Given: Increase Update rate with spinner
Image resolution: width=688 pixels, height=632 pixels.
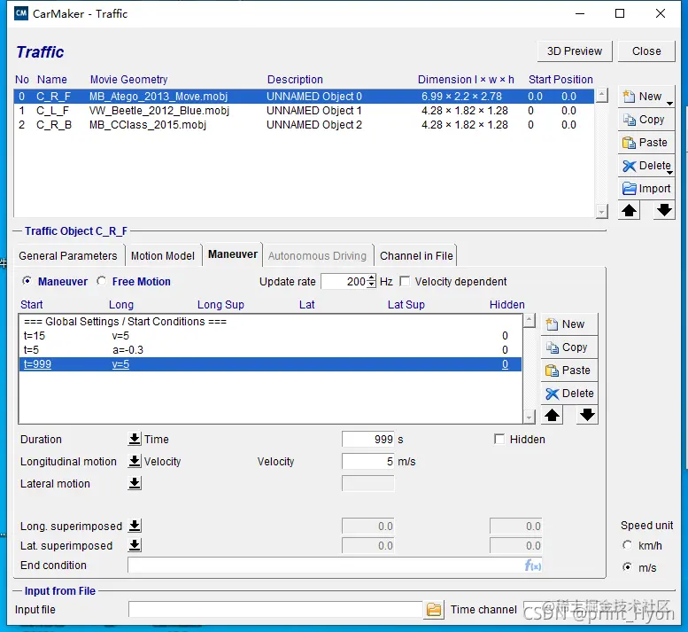Looking at the screenshot, I should click(x=372, y=278).
